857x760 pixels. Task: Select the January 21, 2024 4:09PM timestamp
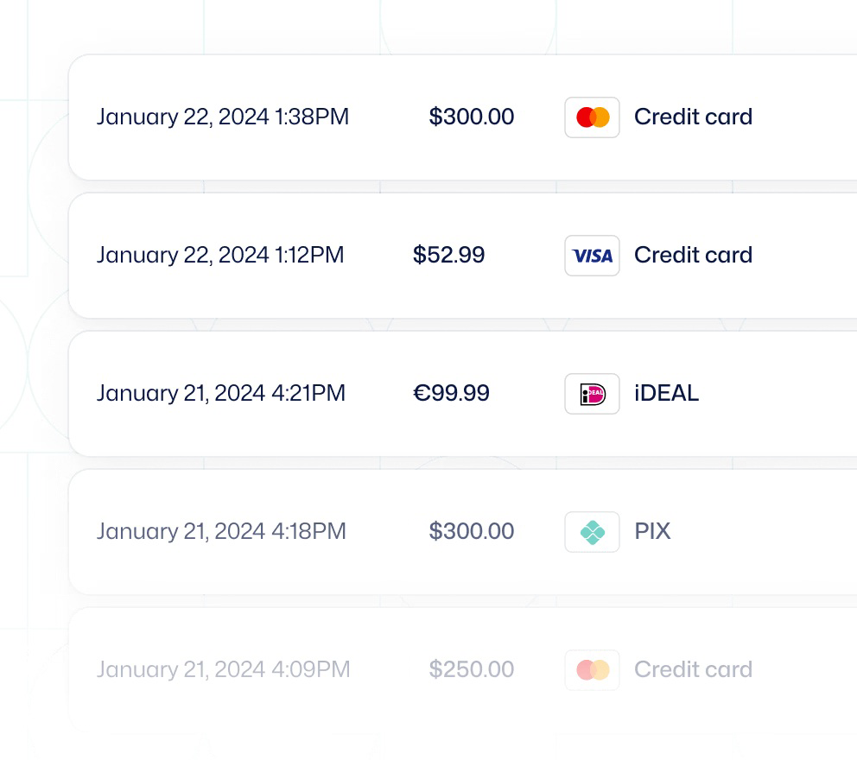(x=223, y=670)
